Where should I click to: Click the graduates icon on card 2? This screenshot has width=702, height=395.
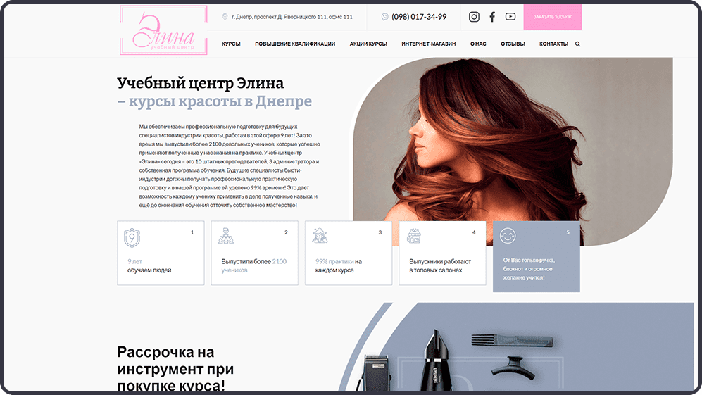point(225,236)
